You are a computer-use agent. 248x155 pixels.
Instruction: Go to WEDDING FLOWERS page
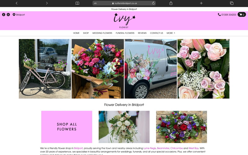pyautogui.click(x=102, y=33)
